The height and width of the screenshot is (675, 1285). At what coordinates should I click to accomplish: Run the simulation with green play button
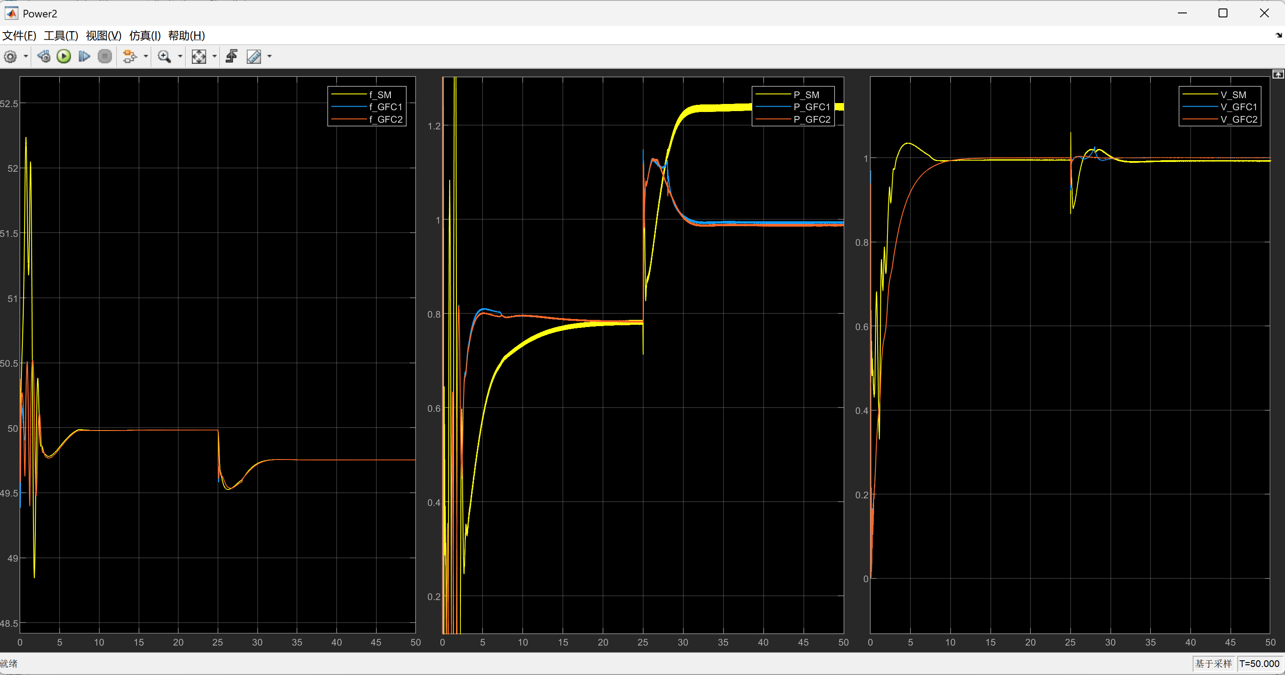click(64, 57)
